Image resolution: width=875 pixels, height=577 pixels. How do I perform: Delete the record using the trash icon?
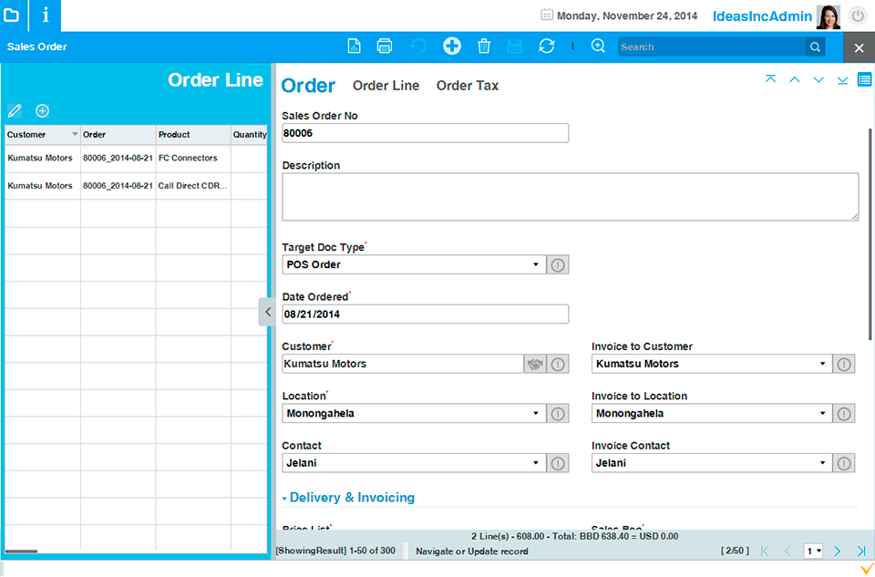point(484,46)
